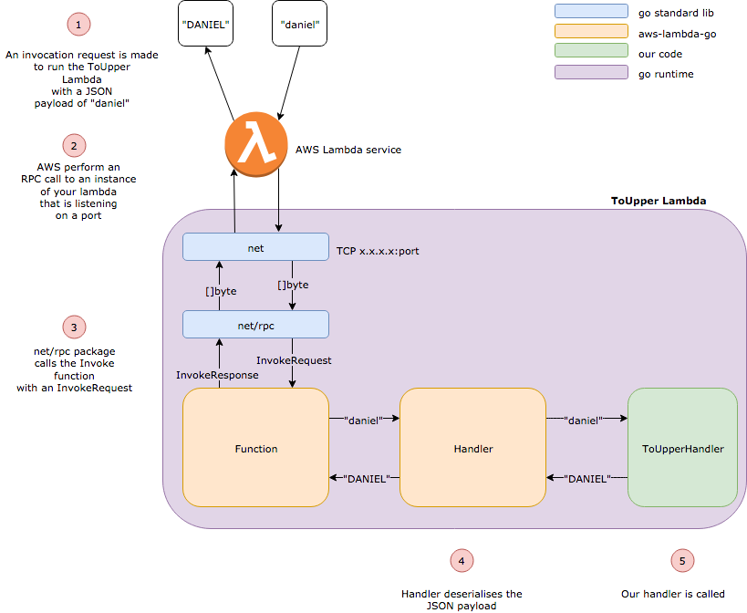Select the green ToUpperHandler box
Viewport: 747px width, 613px height.
click(x=682, y=447)
